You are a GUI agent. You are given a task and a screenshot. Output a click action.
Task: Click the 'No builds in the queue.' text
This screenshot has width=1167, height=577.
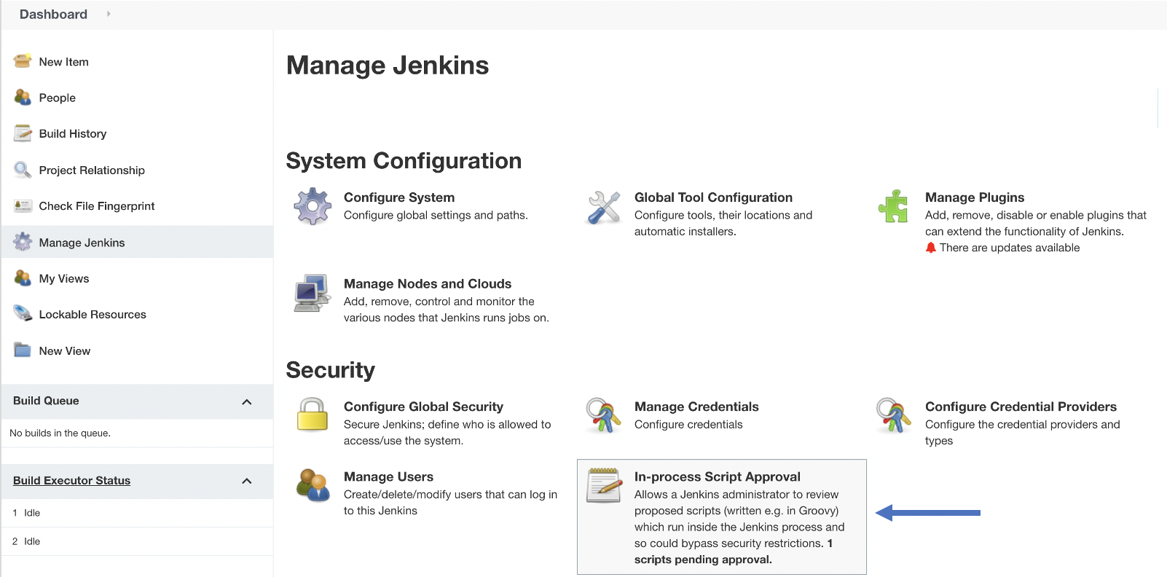click(60, 433)
